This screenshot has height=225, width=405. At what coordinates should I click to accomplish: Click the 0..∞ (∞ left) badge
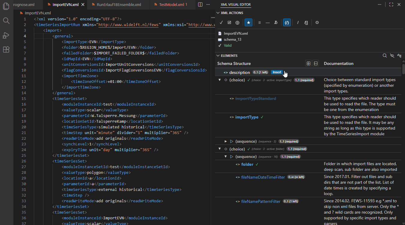[x=296, y=177]
